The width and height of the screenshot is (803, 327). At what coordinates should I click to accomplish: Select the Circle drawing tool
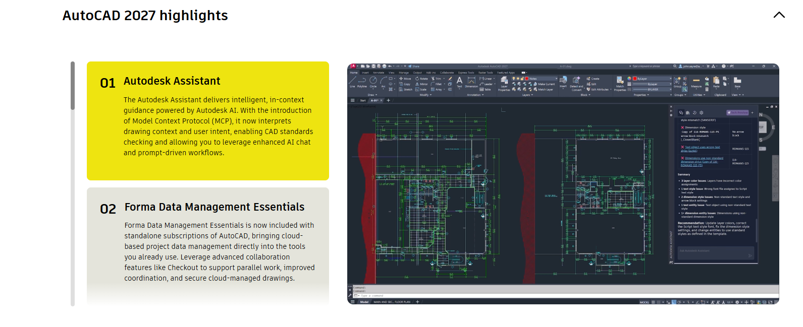(373, 81)
